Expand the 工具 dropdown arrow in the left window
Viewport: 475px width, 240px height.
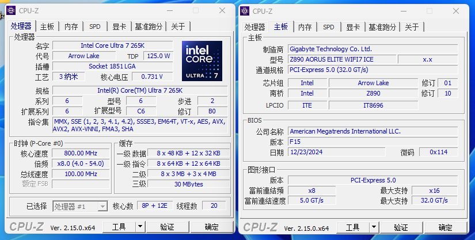point(140,227)
